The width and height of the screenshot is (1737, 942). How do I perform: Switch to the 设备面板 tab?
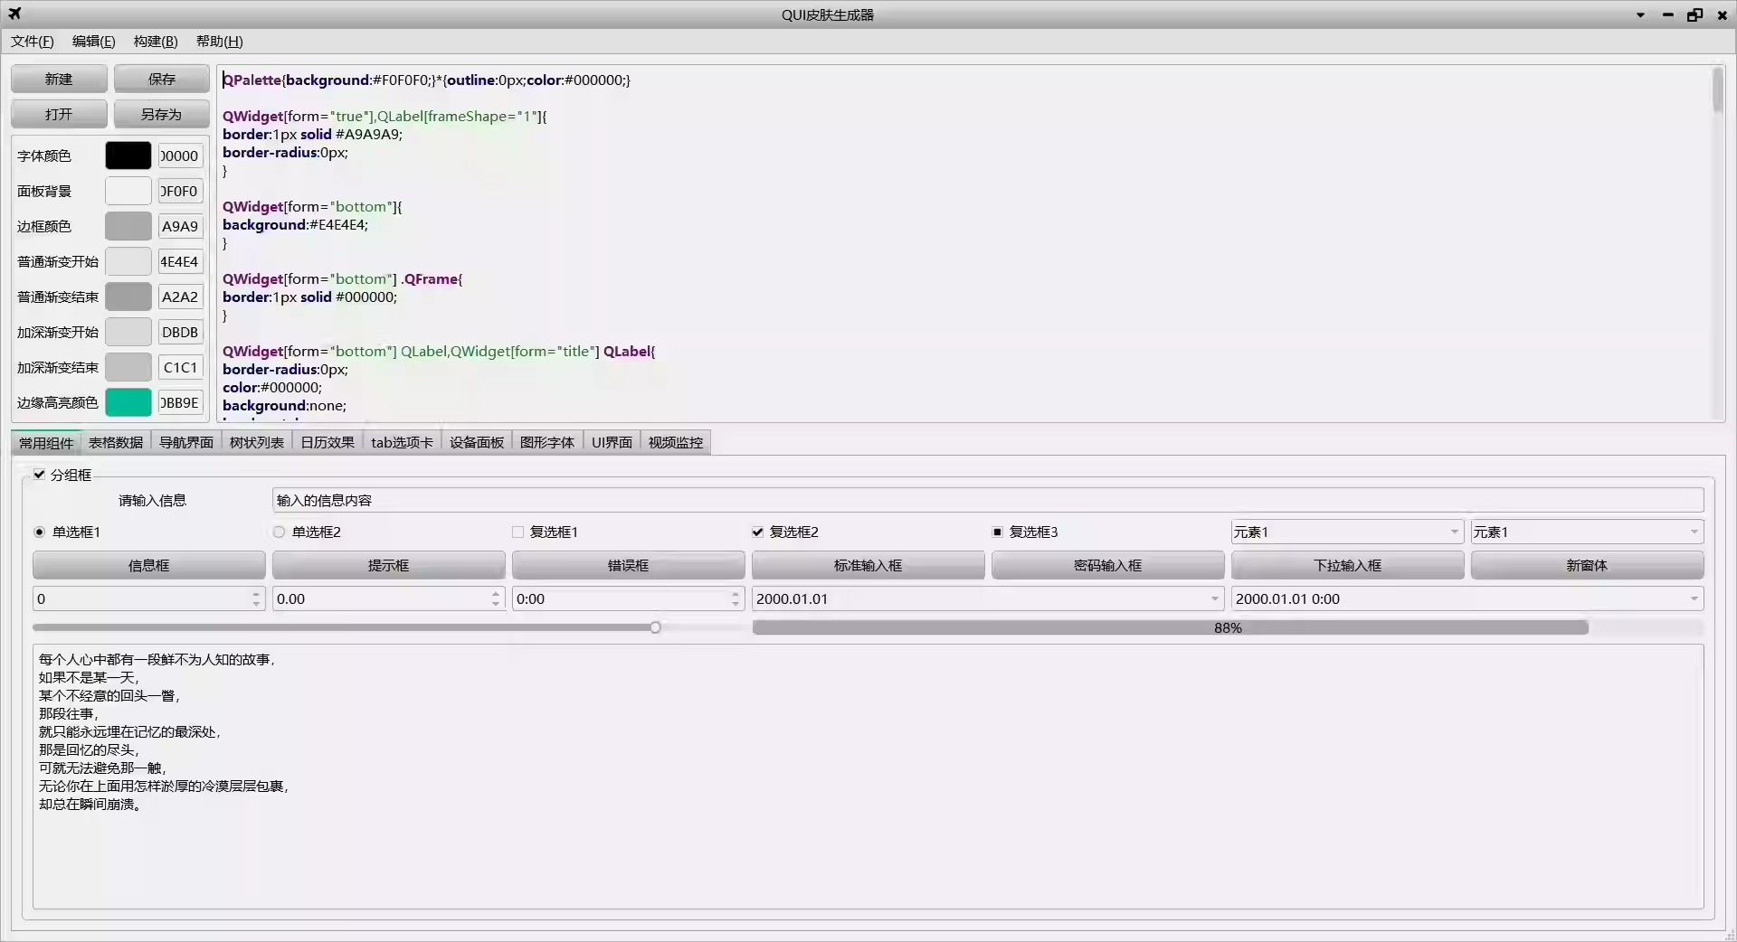(x=477, y=442)
